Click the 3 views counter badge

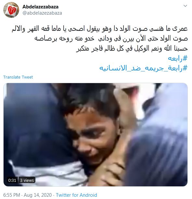[27, 180]
